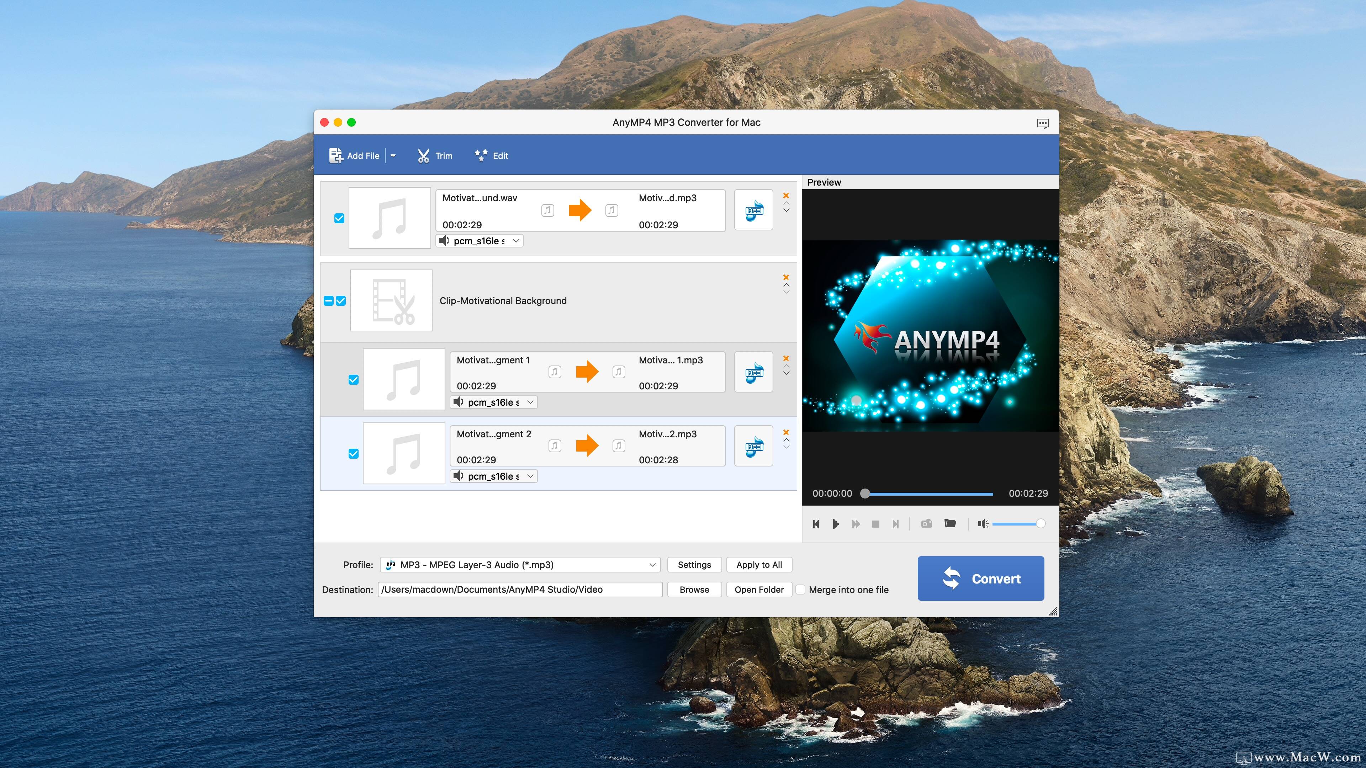Click the output name Motiv...d.mp3
The image size is (1366, 768).
point(668,198)
